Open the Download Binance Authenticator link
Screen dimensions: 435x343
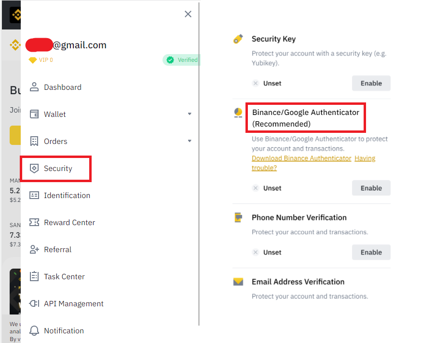301,158
